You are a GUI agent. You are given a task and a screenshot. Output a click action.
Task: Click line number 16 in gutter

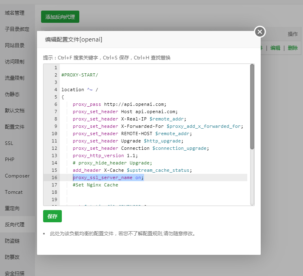[54, 177]
